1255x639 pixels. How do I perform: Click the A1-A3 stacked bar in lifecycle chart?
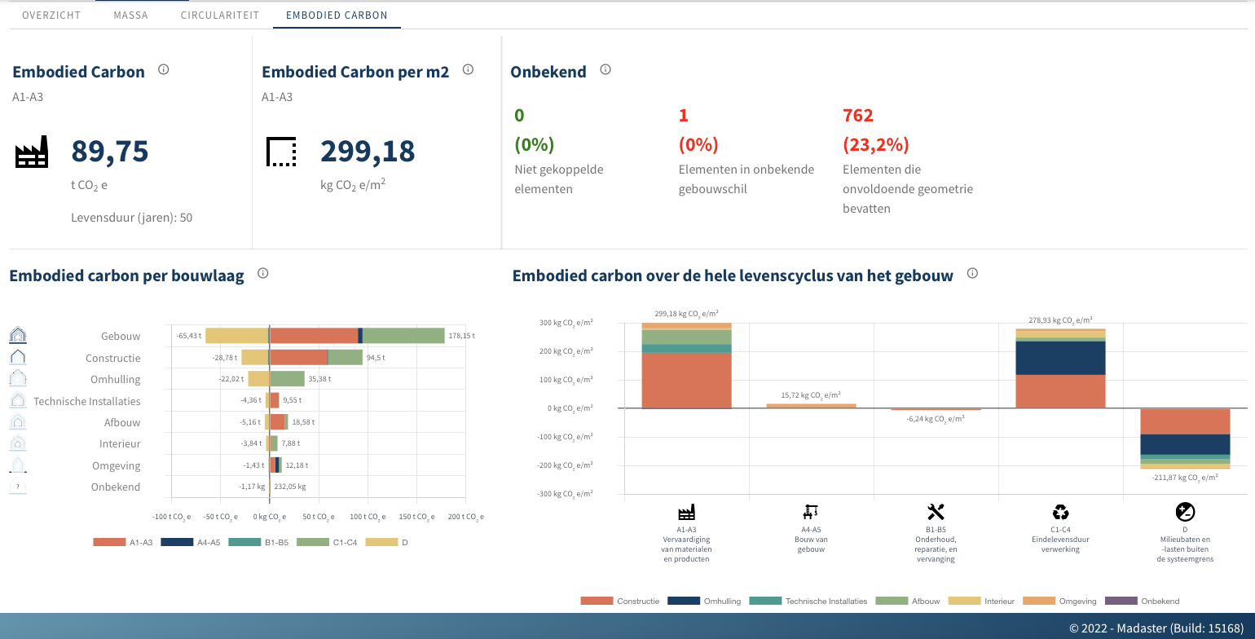(686, 375)
